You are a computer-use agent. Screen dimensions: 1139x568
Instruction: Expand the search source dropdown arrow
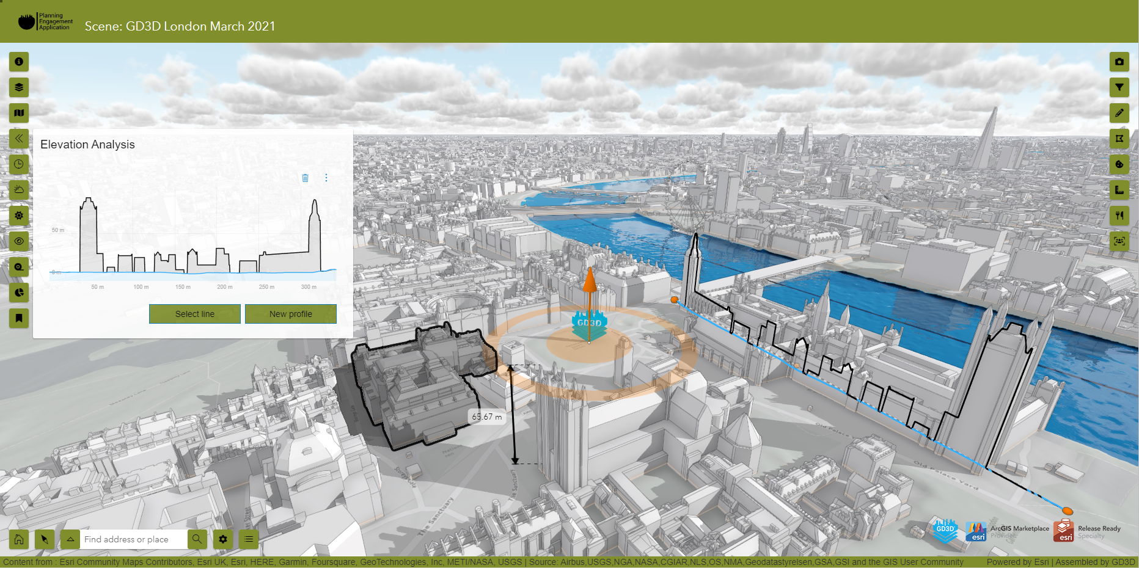point(70,539)
